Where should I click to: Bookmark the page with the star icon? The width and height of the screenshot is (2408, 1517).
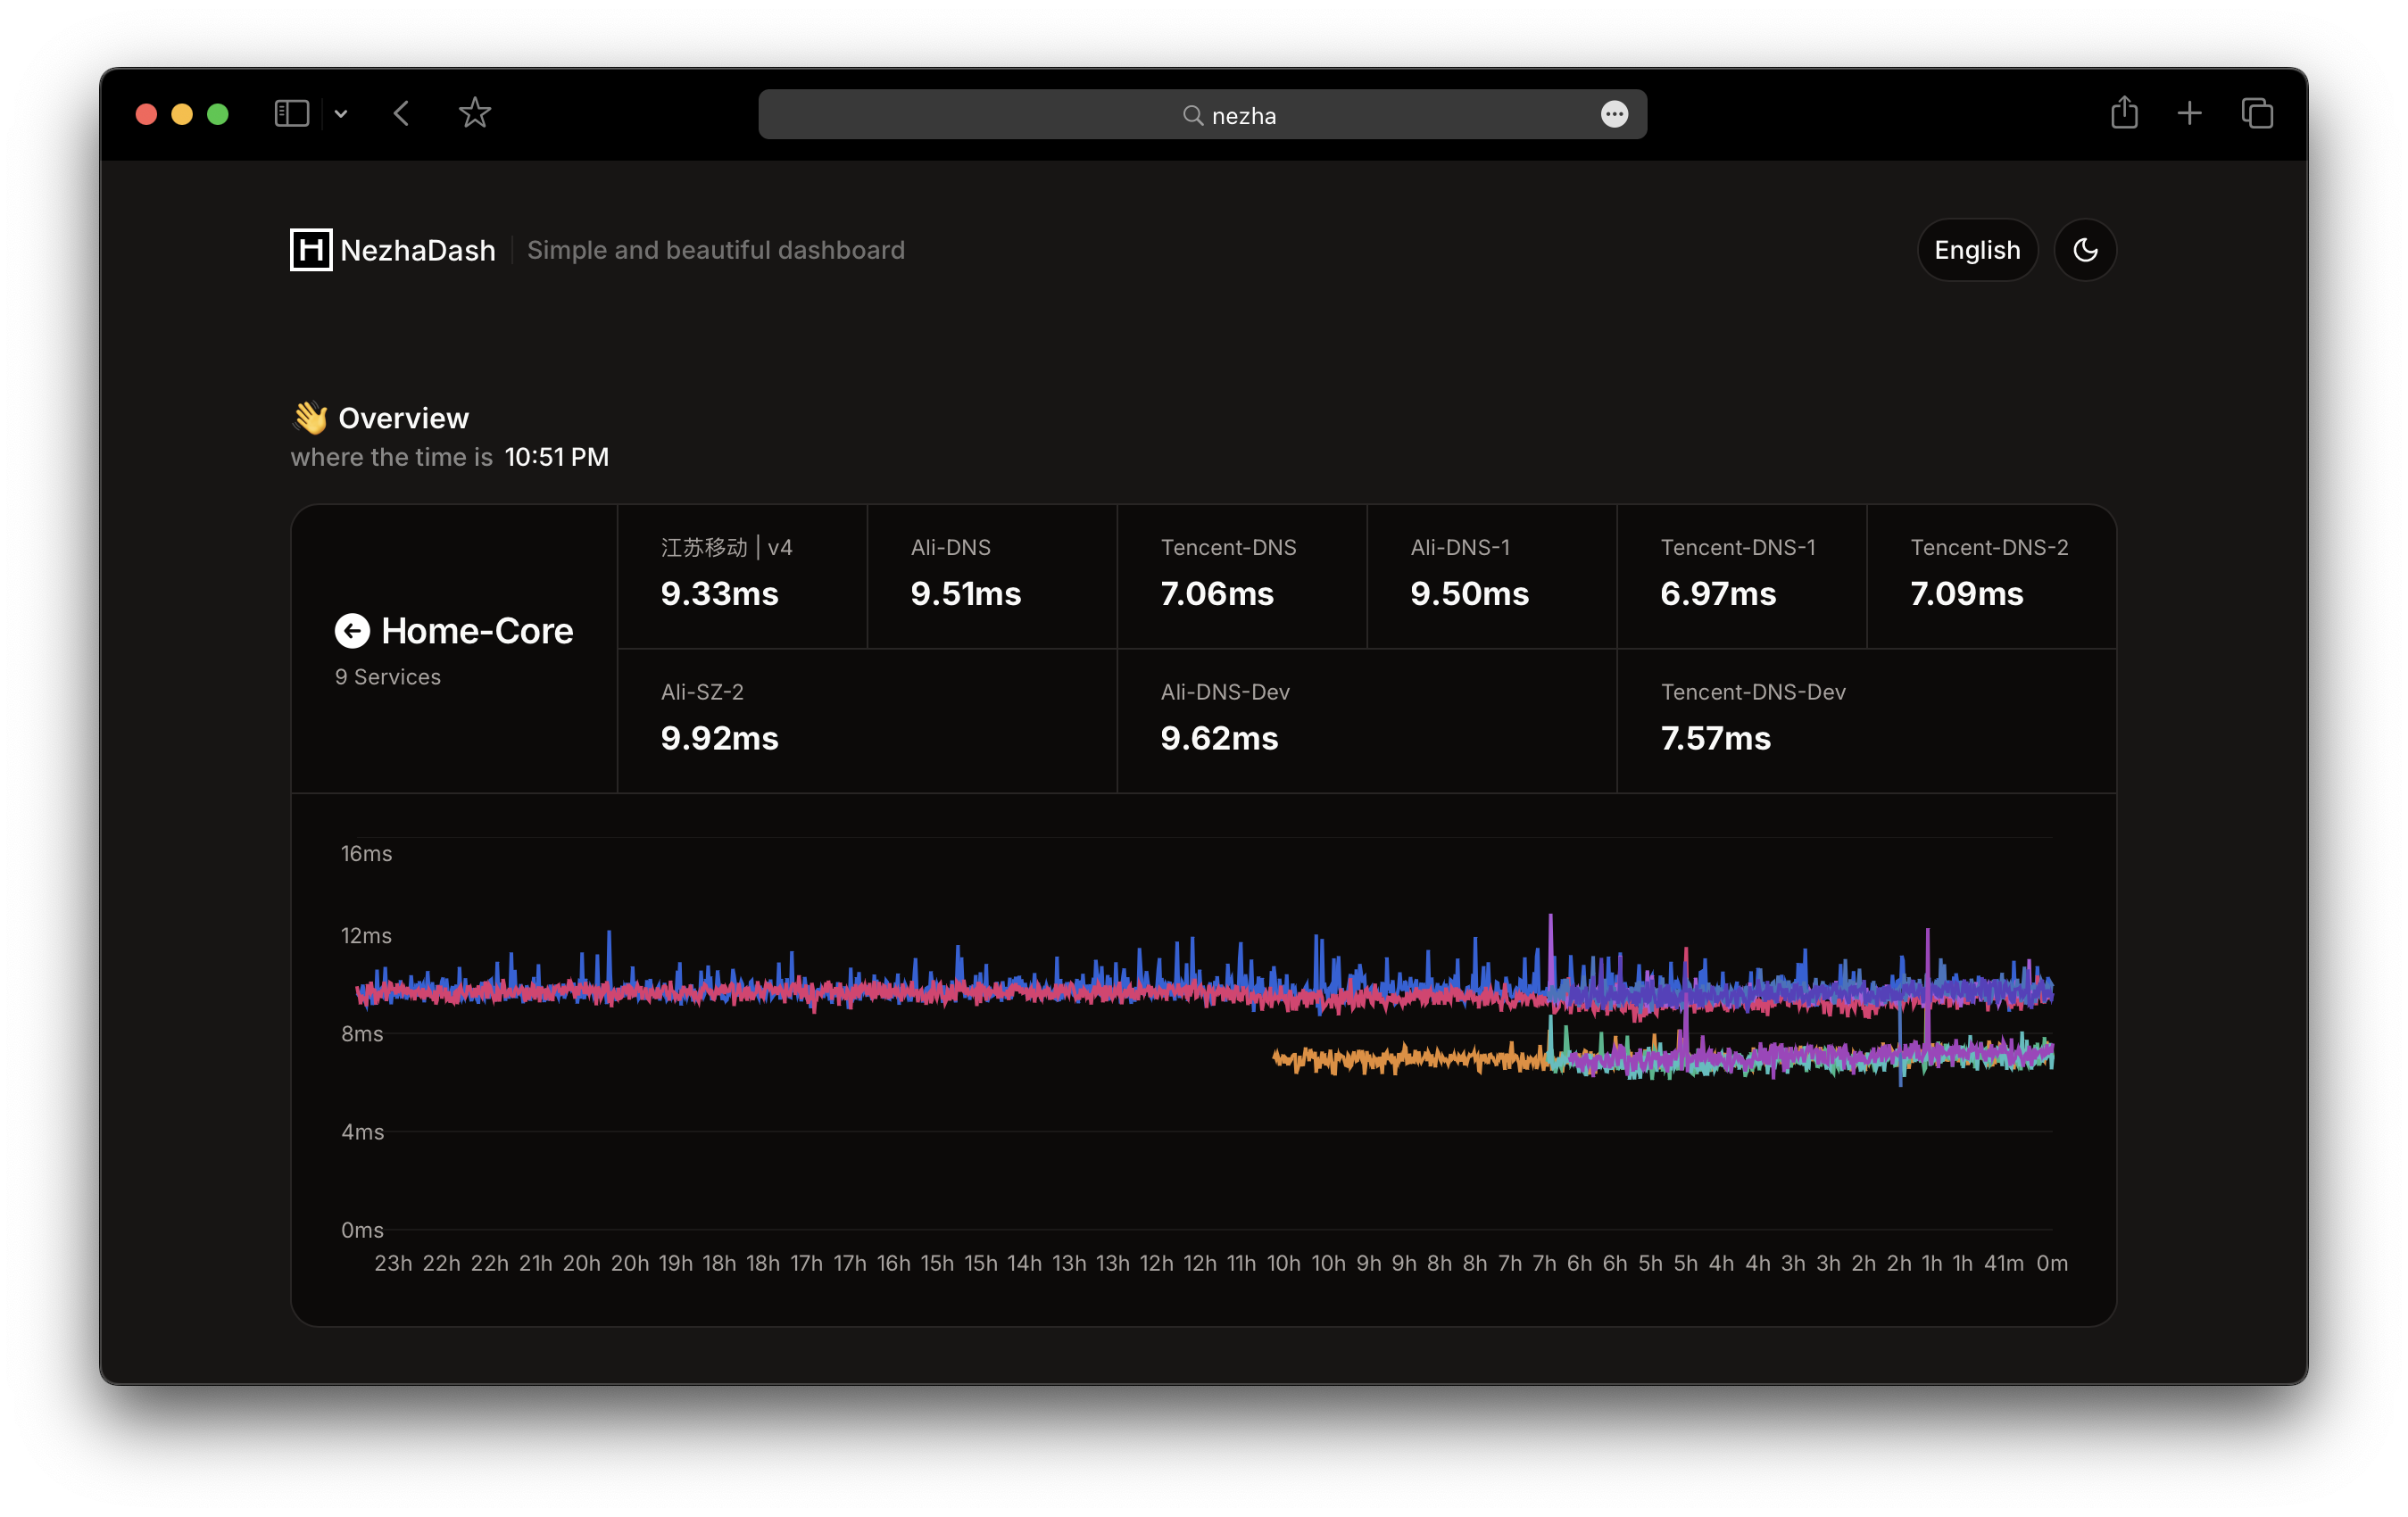(475, 114)
